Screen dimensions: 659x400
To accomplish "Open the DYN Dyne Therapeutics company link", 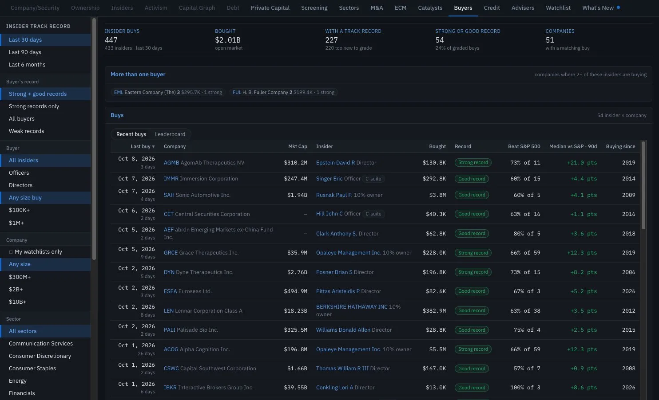I will [x=198, y=272].
